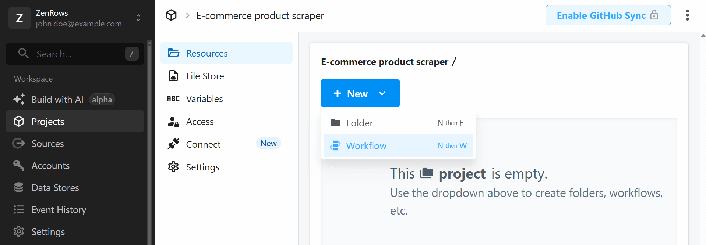
Task: Click the N then W shortcut hint
Action: click(452, 145)
